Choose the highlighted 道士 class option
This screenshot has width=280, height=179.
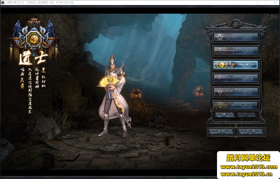[x=236, y=64]
